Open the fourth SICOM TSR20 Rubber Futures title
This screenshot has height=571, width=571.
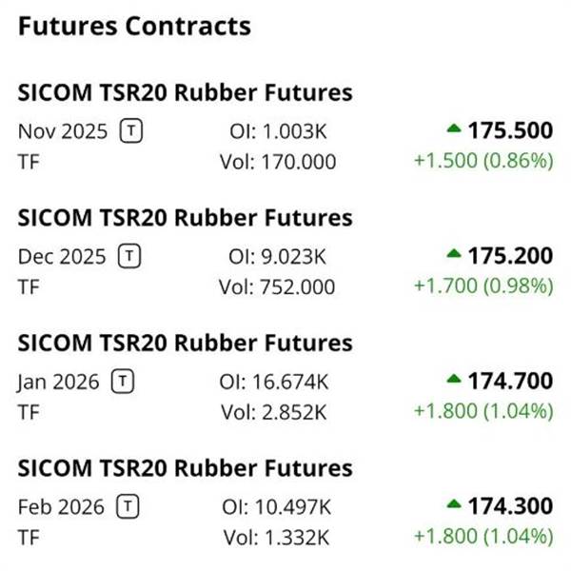point(185,467)
